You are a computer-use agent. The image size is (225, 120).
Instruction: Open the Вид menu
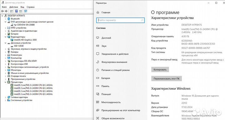click(22, 7)
